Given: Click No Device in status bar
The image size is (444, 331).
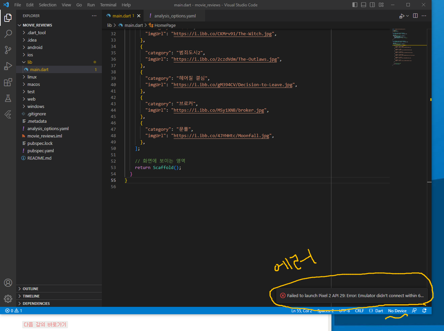Looking at the screenshot, I should pos(397,311).
